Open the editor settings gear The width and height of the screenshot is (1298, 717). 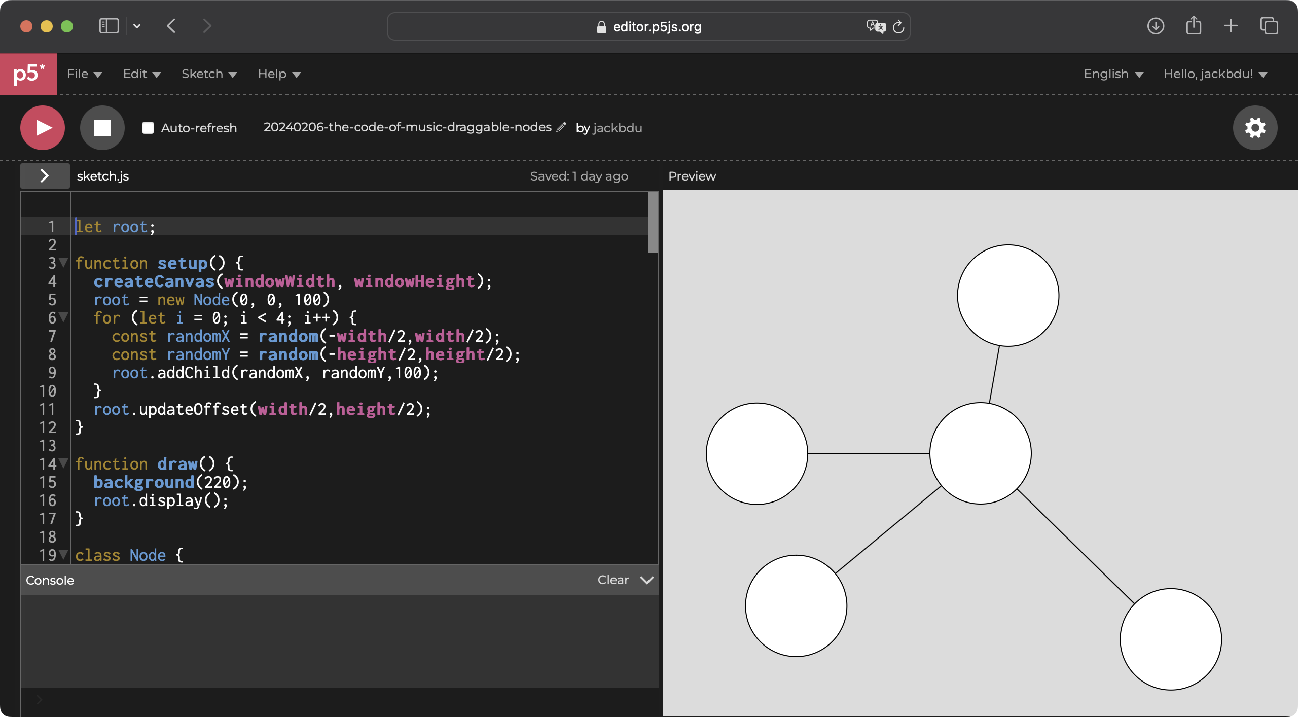1255,128
